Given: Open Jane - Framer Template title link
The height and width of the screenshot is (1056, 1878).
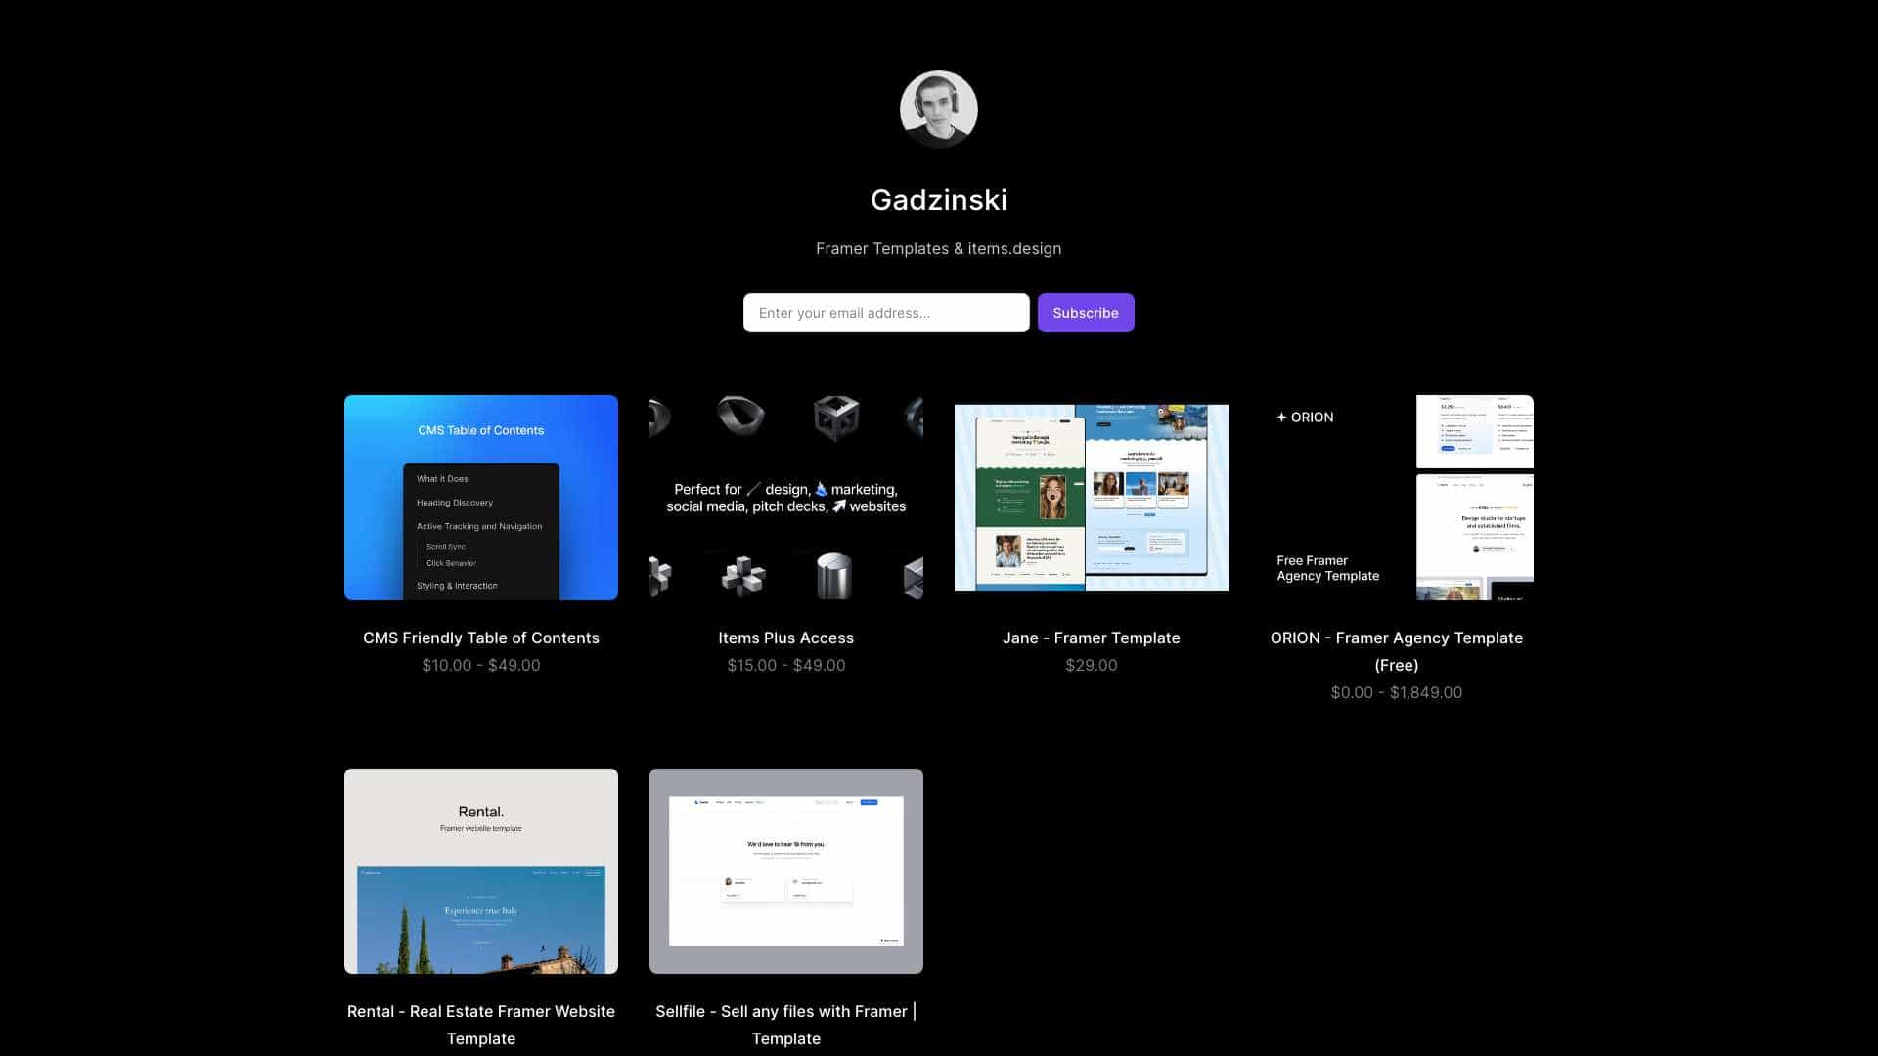Looking at the screenshot, I should point(1092,638).
